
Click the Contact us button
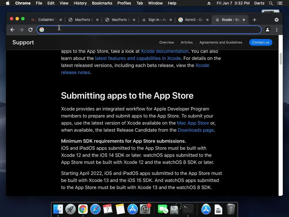(x=260, y=42)
